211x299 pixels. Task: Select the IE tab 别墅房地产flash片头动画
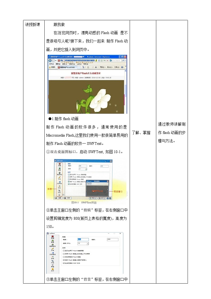(67, 67)
